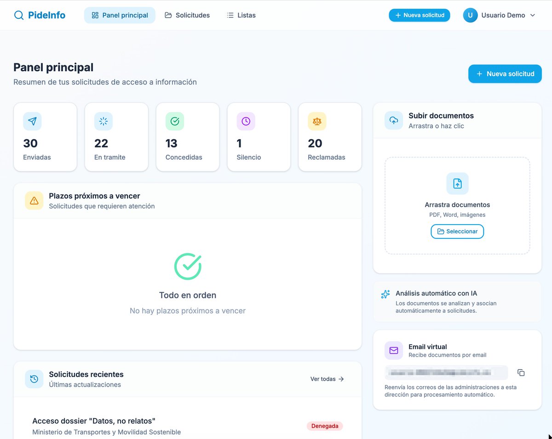Click Ministerio de Transportes y Movilidad Sostenible

(x=107, y=432)
